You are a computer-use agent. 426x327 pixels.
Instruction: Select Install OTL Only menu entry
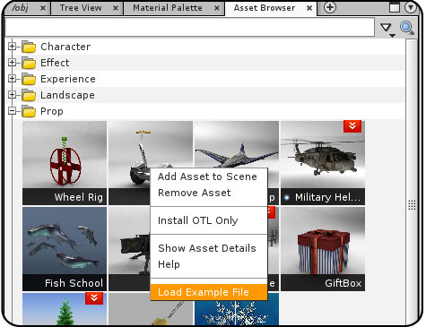coord(197,220)
